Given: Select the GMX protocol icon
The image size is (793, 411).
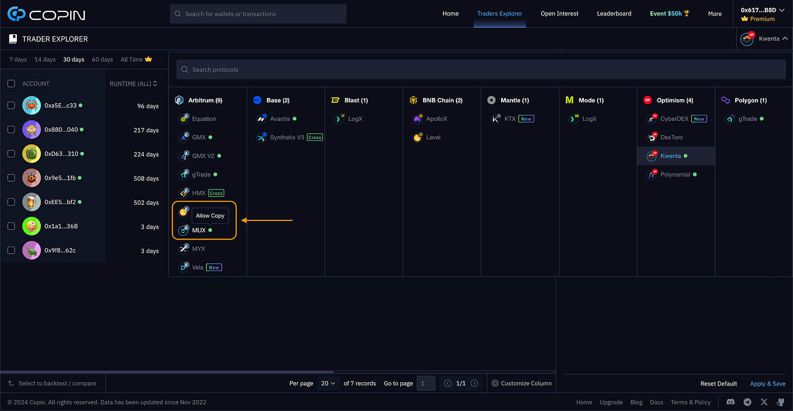Looking at the screenshot, I should pos(184,137).
